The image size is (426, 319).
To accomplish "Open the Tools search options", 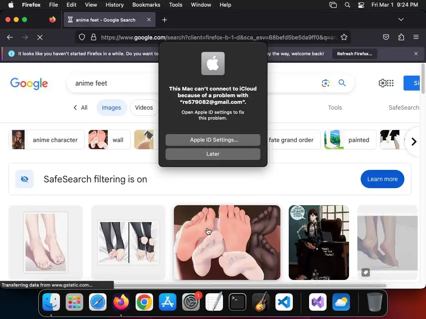I will (335, 108).
